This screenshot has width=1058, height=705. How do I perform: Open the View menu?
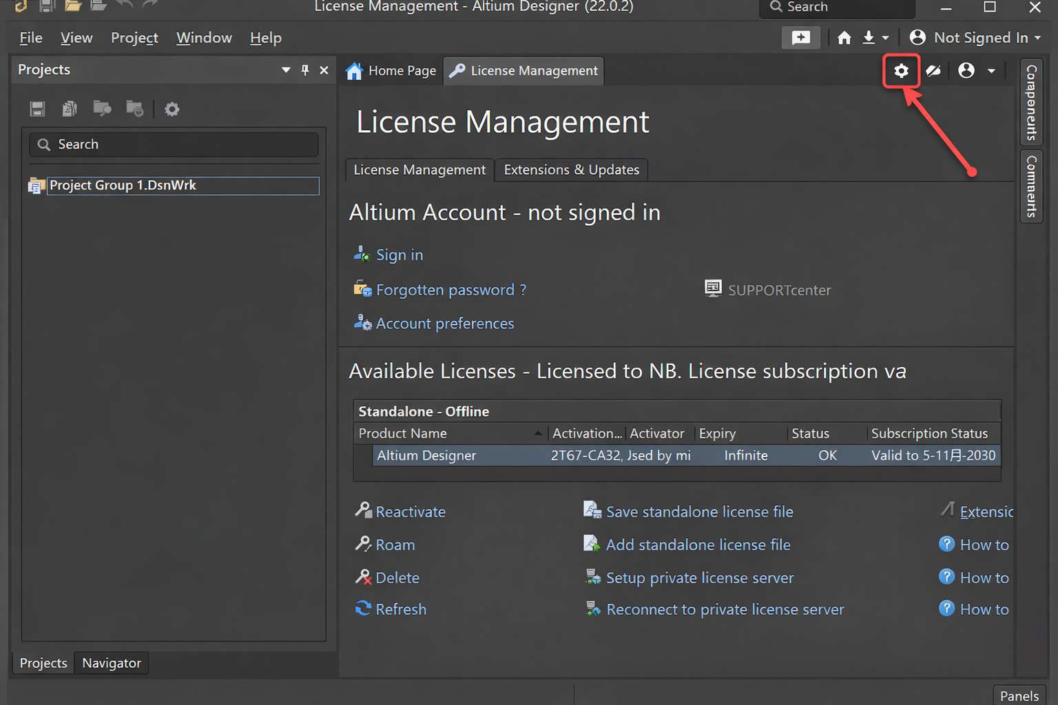pyautogui.click(x=76, y=38)
